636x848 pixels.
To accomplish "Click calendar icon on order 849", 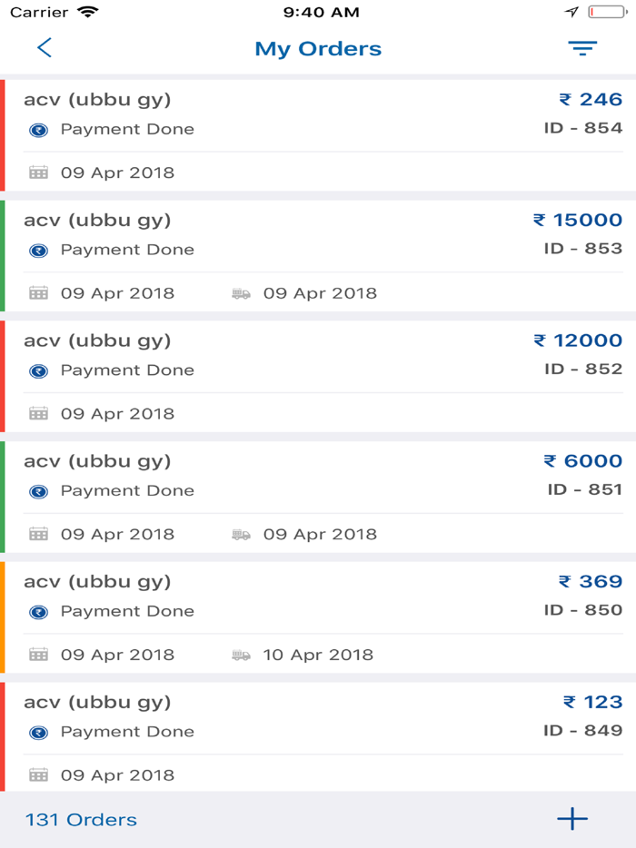I will pyautogui.click(x=38, y=775).
